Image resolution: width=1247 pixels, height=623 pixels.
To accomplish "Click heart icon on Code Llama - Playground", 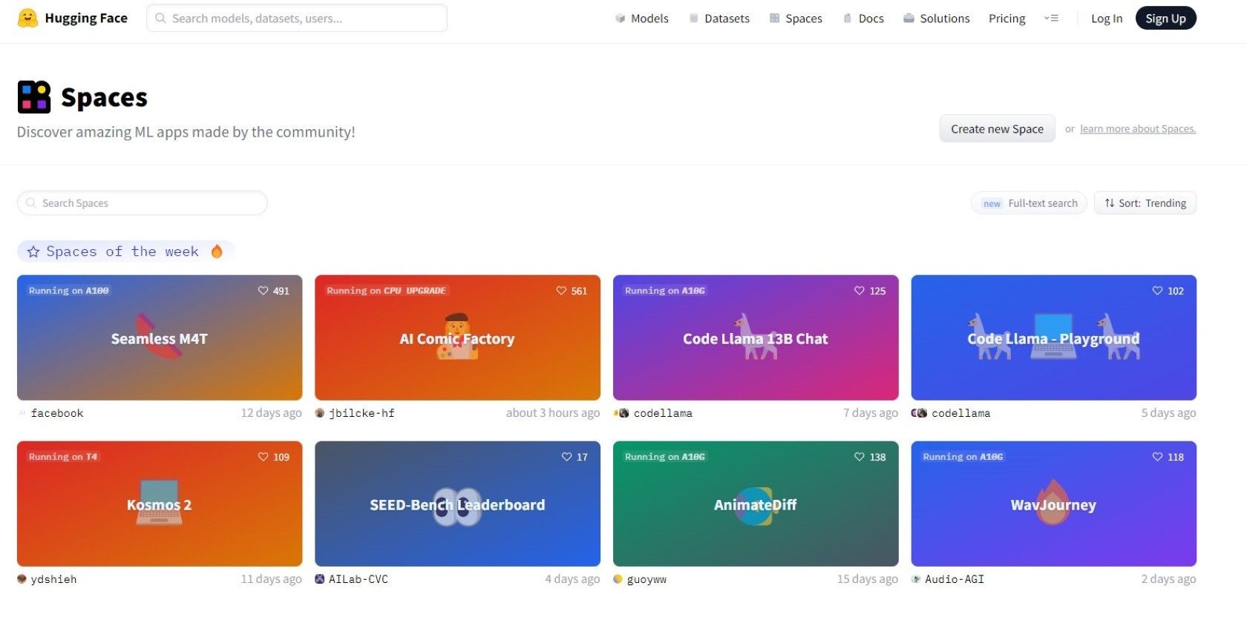I will 1157,291.
